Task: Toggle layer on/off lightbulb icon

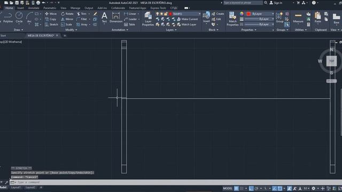Action: pos(157,14)
